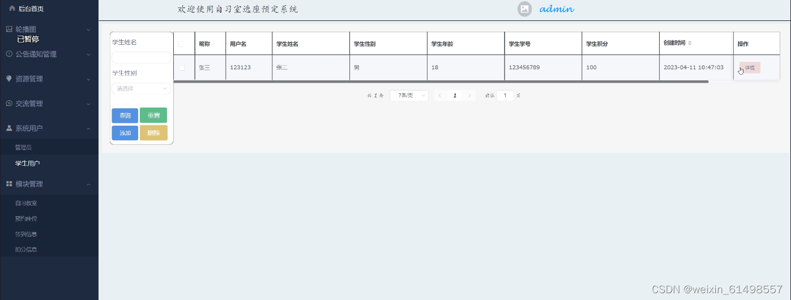This screenshot has height=300, width=791.
Task: Click the horizontal scrollbar under the table
Action: pos(441,82)
